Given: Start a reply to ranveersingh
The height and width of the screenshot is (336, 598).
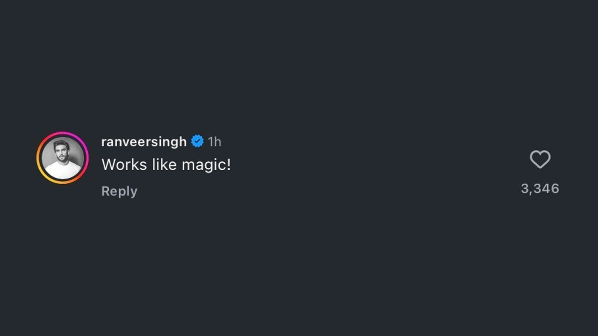Looking at the screenshot, I should click(x=119, y=191).
